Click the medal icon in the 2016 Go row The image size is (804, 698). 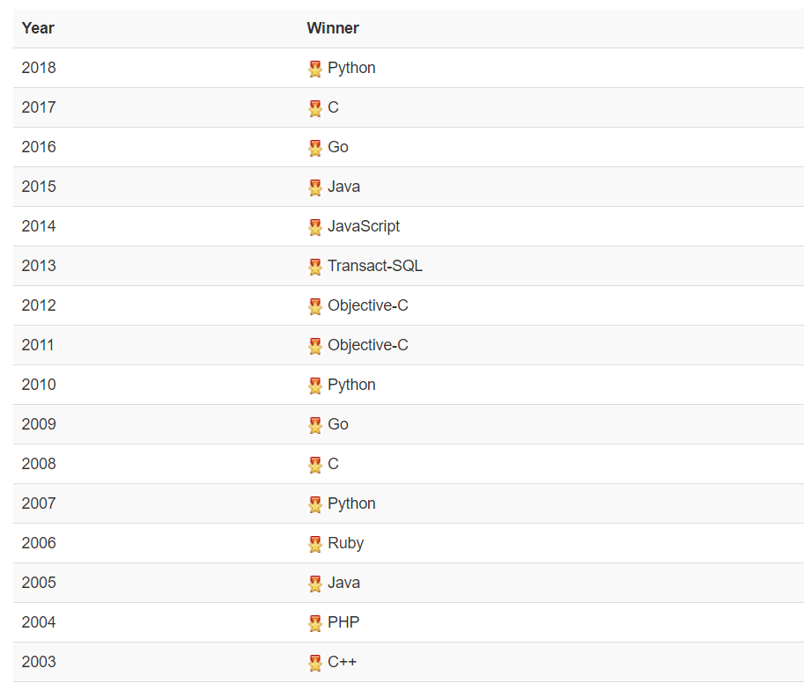click(x=315, y=148)
